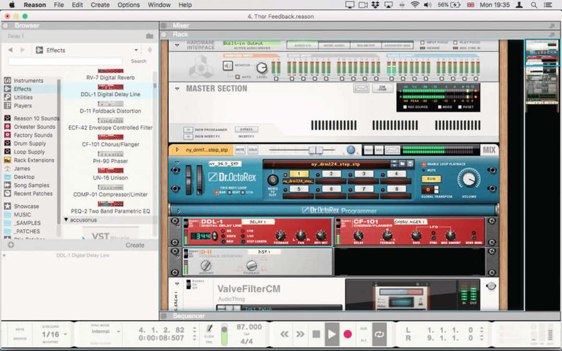This screenshot has height=351, width=562.
Task: Click the rewind button in transport
Action: pyautogui.click(x=284, y=334)
